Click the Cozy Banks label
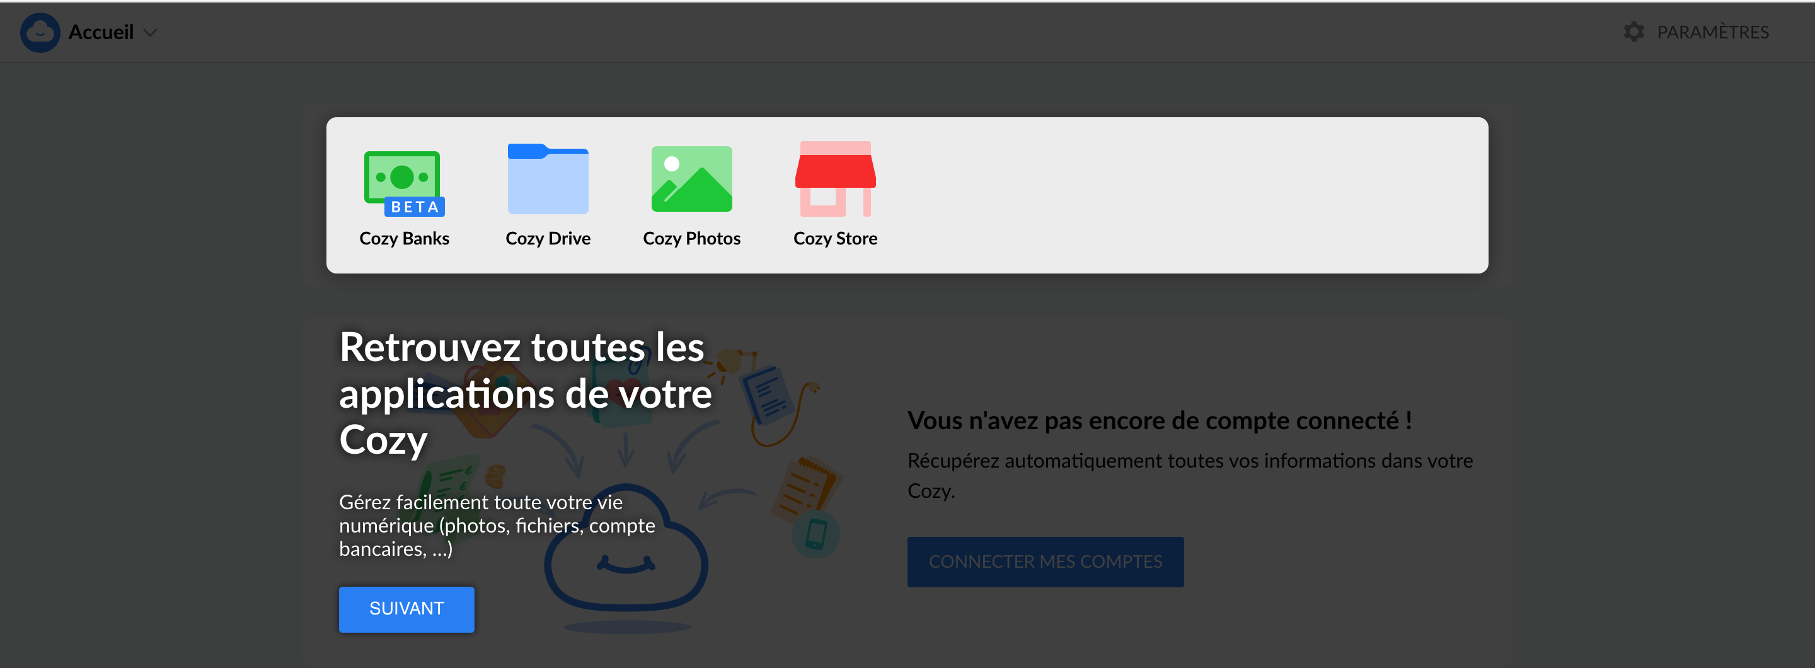This screenshot has height=668, width=1815. tap(405, 239)
